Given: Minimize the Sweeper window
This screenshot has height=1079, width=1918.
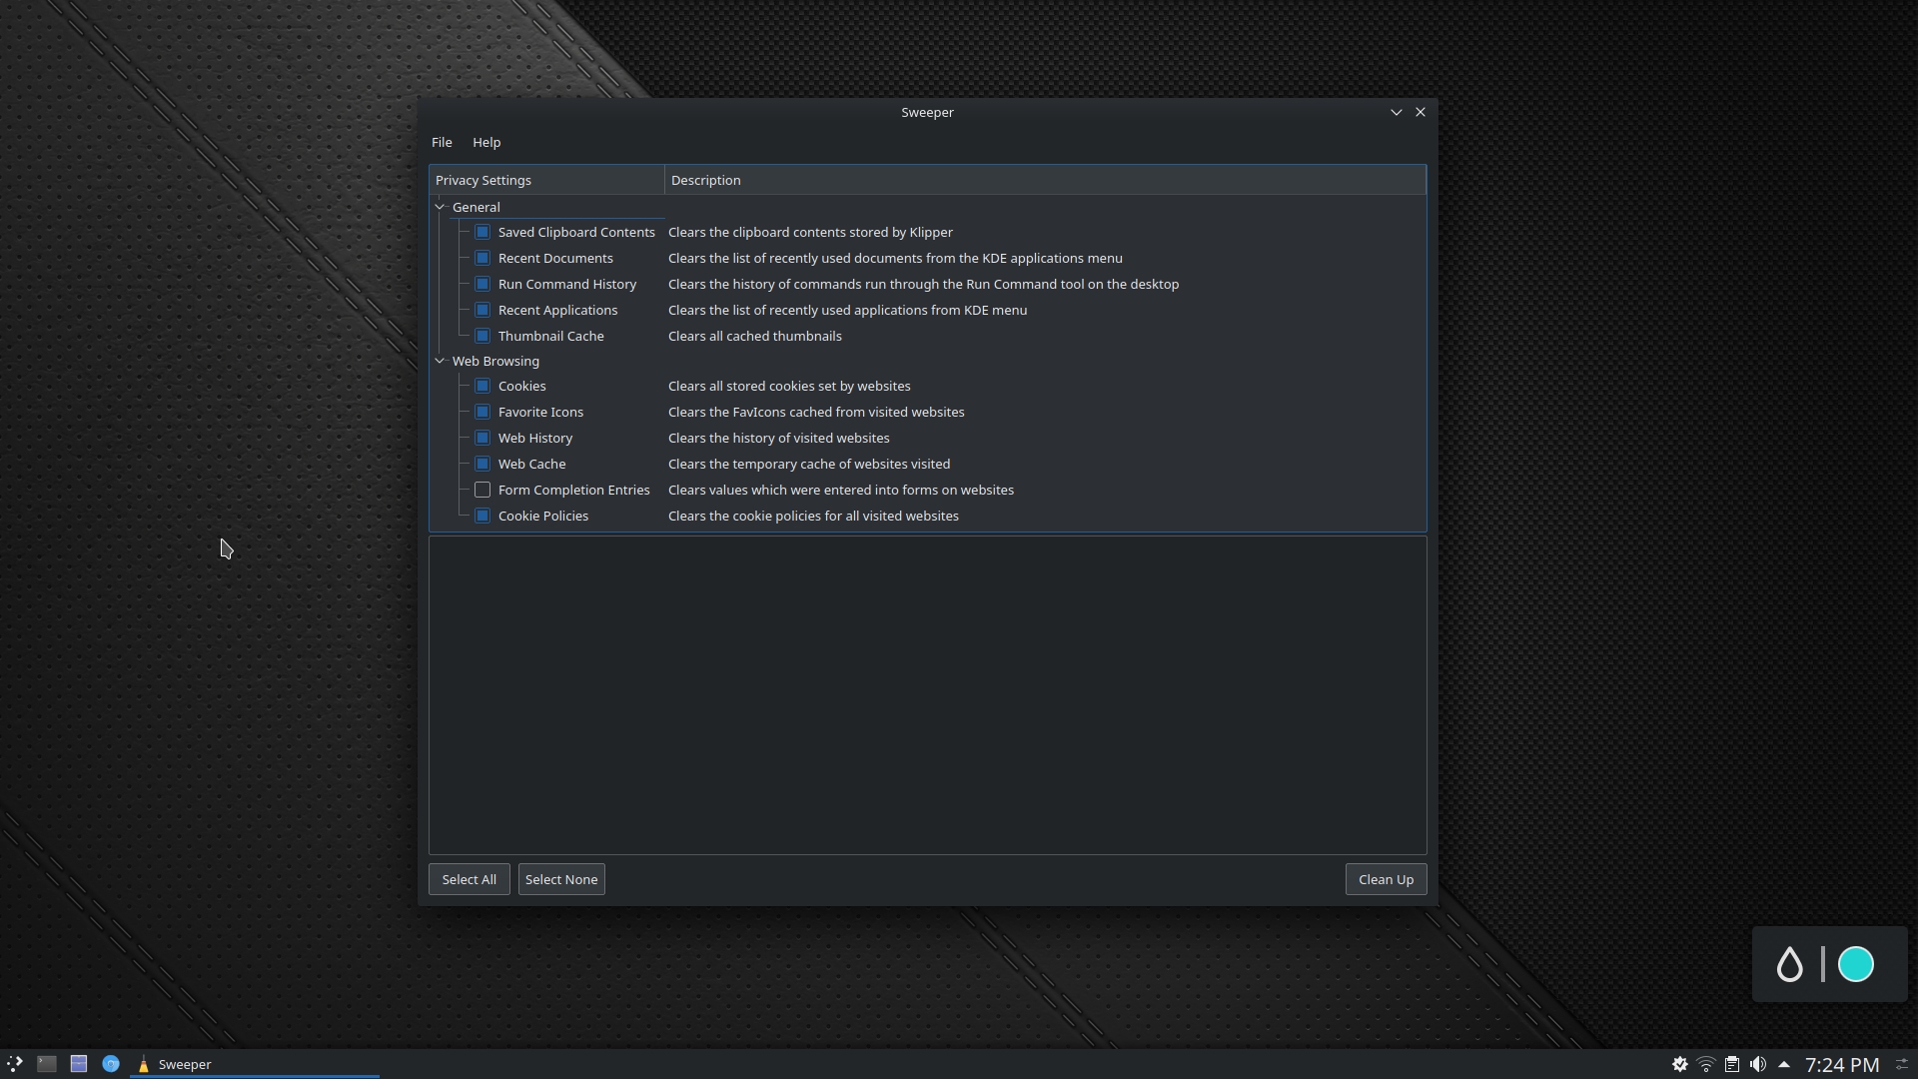Looking at the screenshot, I should point(1397,112).
